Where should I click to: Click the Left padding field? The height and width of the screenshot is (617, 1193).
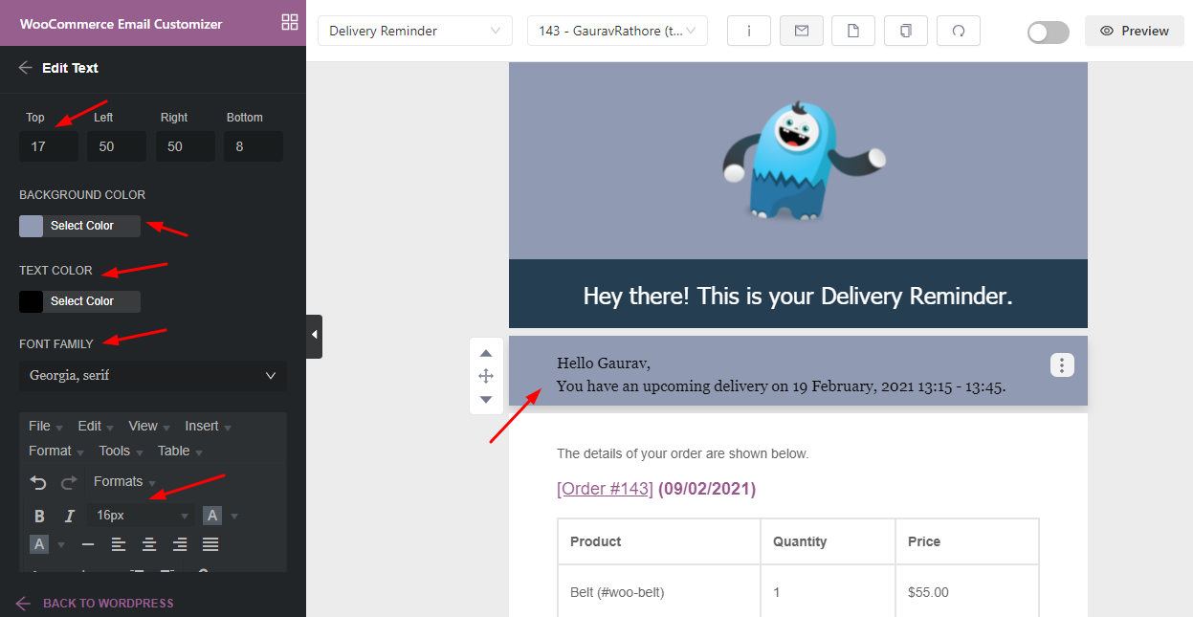click(117, 146)
